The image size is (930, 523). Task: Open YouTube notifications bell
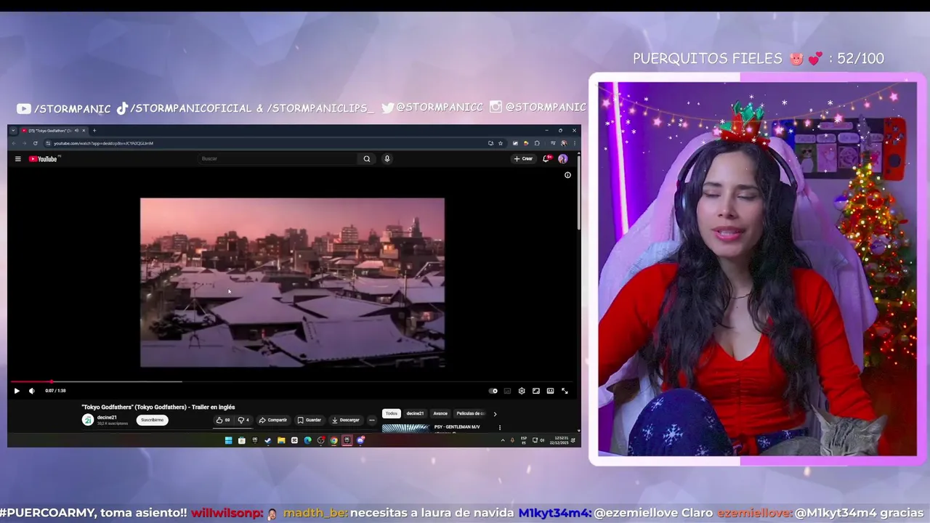click(546, 158)
